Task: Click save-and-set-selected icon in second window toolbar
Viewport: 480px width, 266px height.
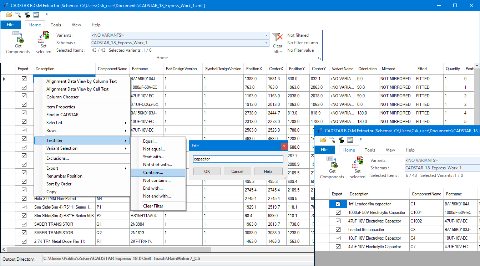Action: pyautogui.click(x=341, y=140)
